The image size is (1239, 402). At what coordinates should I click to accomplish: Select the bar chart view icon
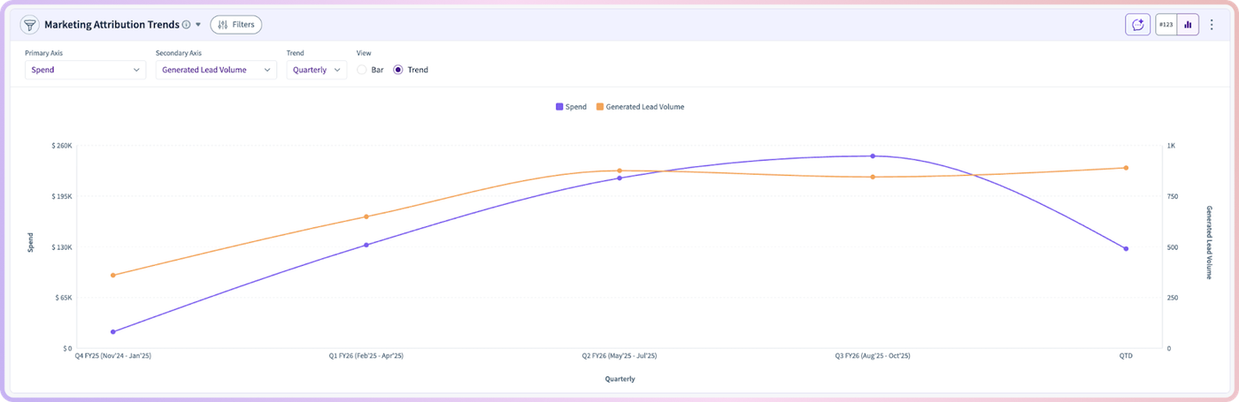tap(1188, 25)
